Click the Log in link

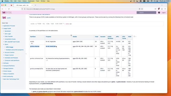pyautogui.click(x=164, y=13)
